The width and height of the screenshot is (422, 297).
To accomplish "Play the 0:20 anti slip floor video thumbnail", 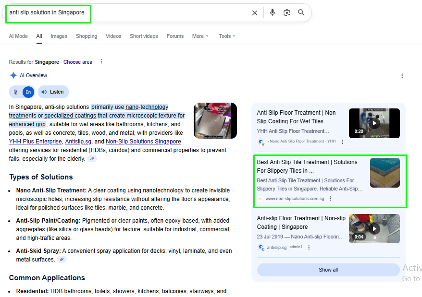I will tap(374, 123).
